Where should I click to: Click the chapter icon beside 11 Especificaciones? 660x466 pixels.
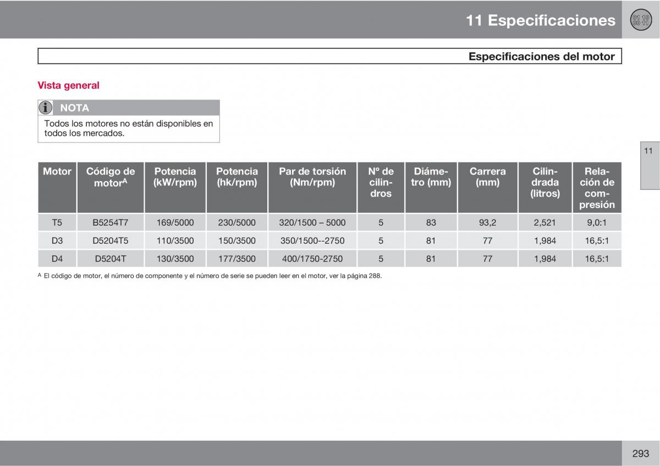pos(640,20)
